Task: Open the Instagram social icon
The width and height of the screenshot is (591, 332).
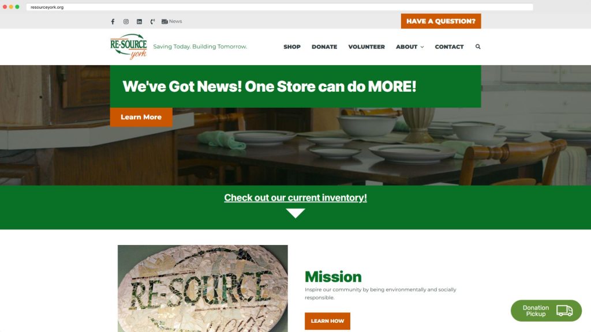Action: pyautogui.click(x=126, y=21)
